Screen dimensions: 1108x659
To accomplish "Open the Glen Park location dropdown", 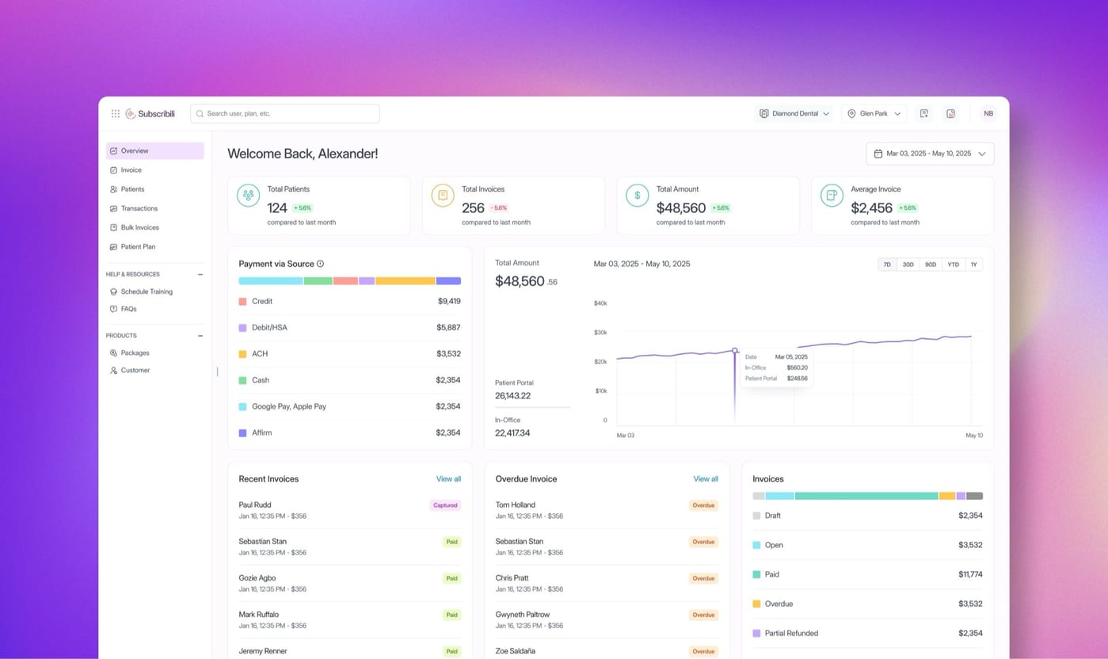I will tap(874, 113).
